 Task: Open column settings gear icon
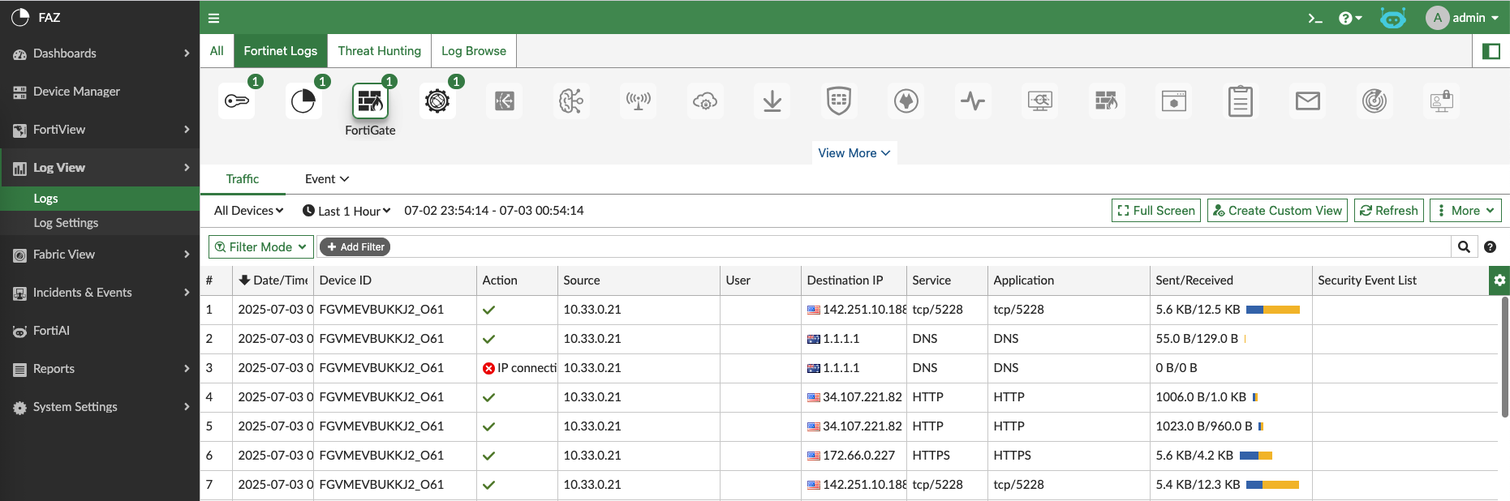click(1499, 280)
